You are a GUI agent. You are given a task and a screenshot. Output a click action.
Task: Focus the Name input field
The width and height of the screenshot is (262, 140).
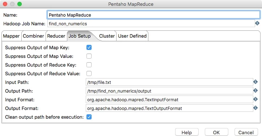click(x=153, y=15)
